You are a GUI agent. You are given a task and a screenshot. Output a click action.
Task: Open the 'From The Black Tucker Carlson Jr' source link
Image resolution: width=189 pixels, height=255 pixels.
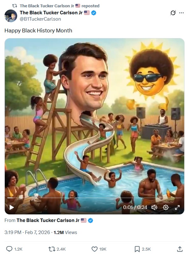click(48, 220)
